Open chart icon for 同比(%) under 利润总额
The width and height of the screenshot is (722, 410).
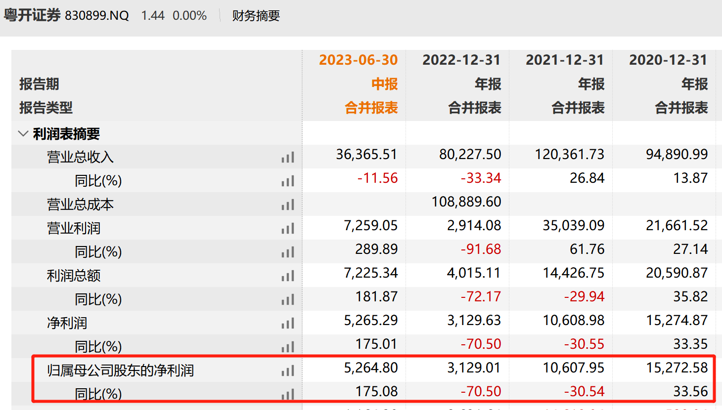[x=288, y=299]
